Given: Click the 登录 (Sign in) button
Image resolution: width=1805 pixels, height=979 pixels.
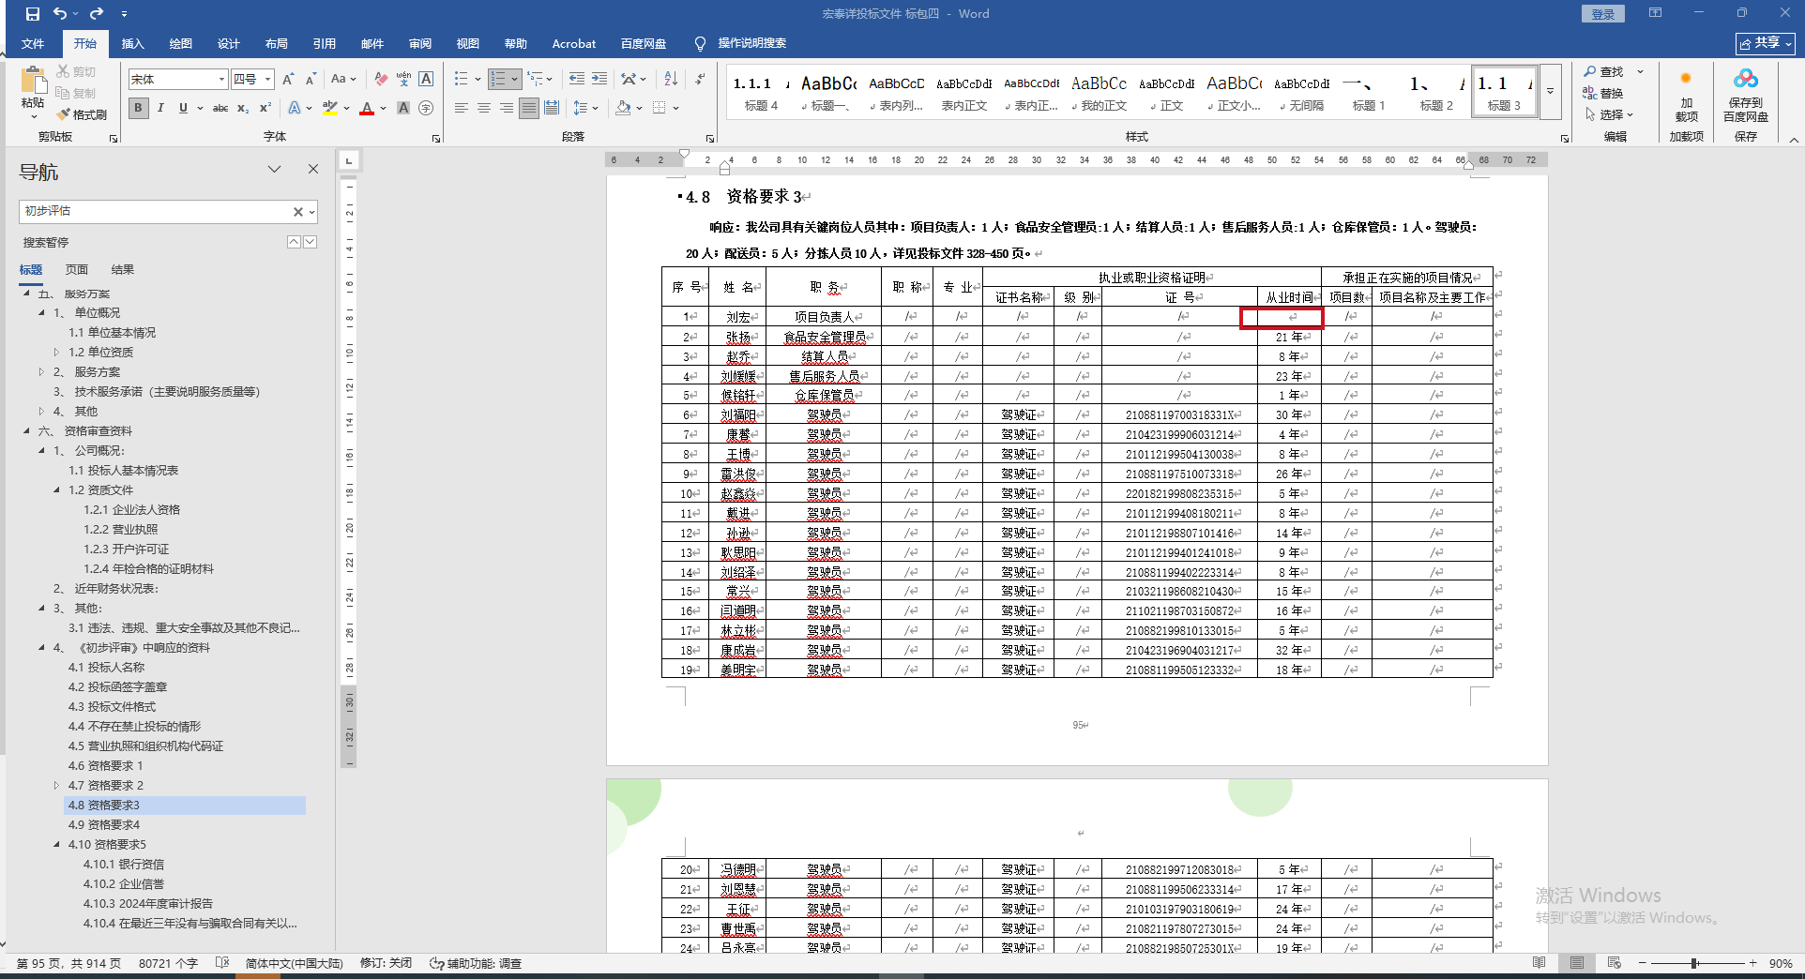Looking at the screenshot, I should [x=1603, y=14].
